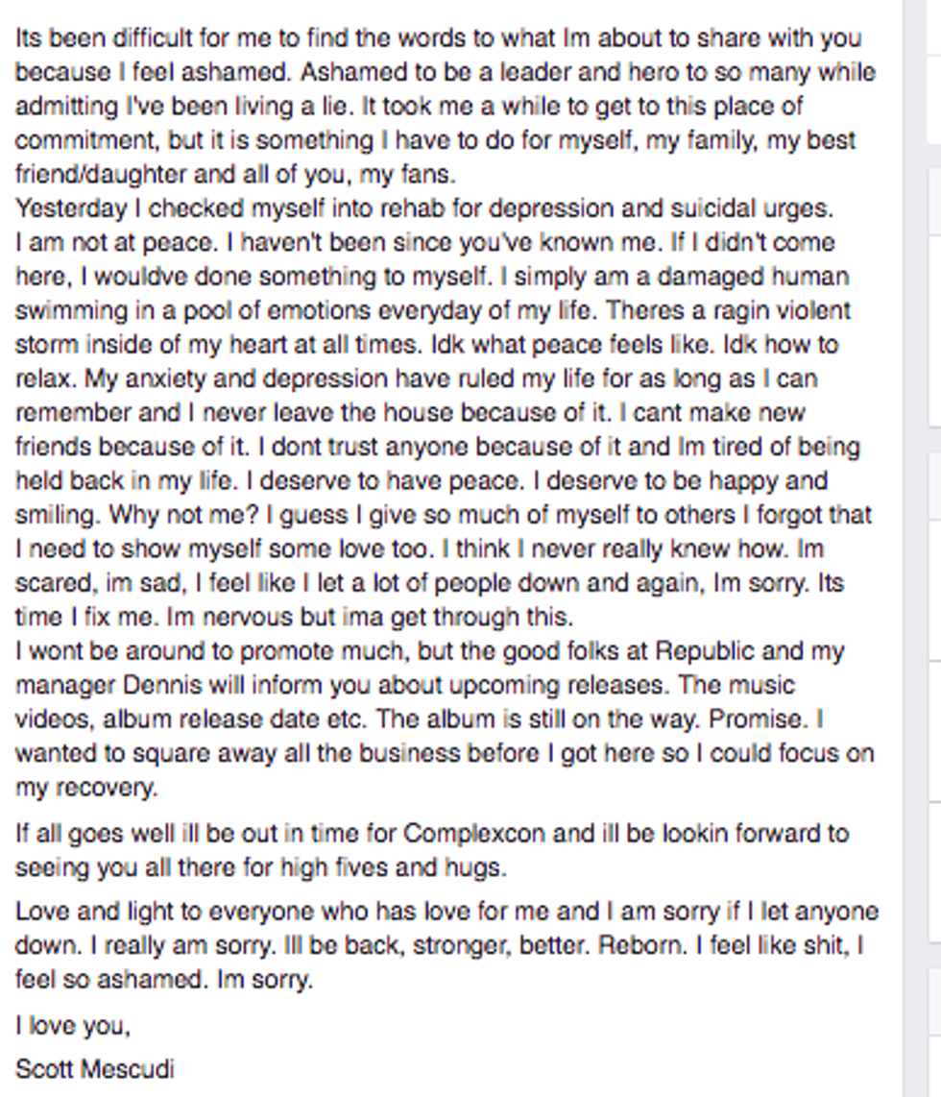Click the "I wont be around" sentence start
This screenshot has height=1097, width=941.
(106, 651)
